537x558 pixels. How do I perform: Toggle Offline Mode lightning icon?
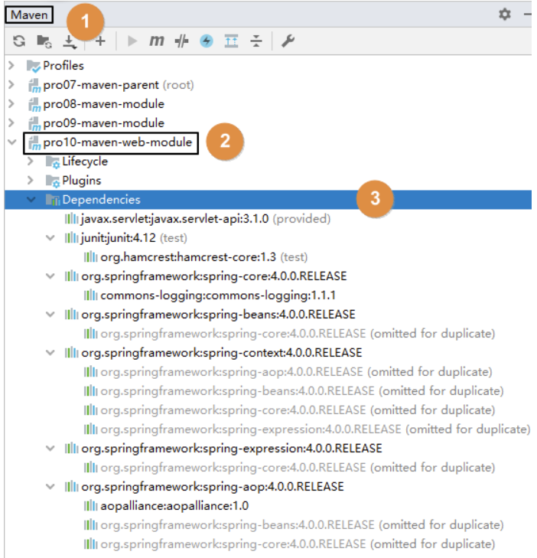[x=207, y=41]
